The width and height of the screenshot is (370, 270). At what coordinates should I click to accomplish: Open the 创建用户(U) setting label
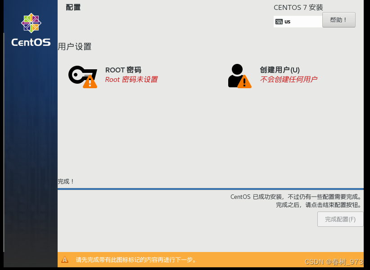click(280, 70)
